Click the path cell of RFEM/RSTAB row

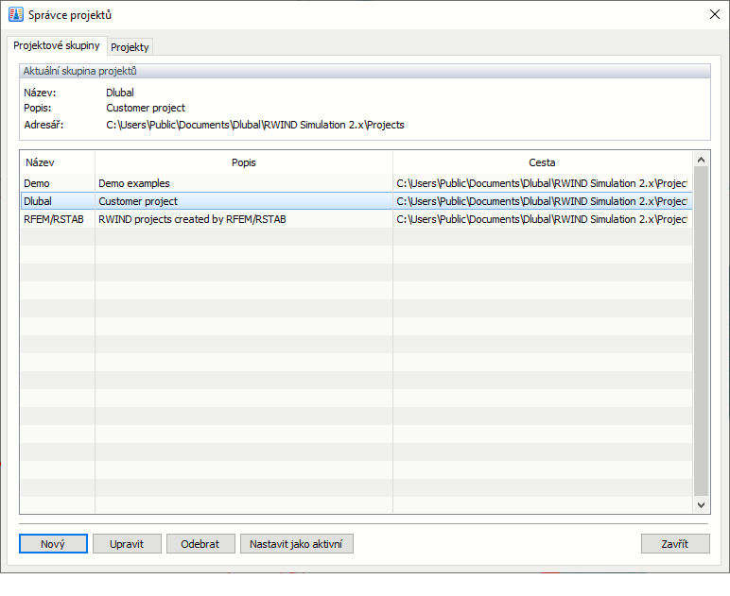tap(543, 219)
